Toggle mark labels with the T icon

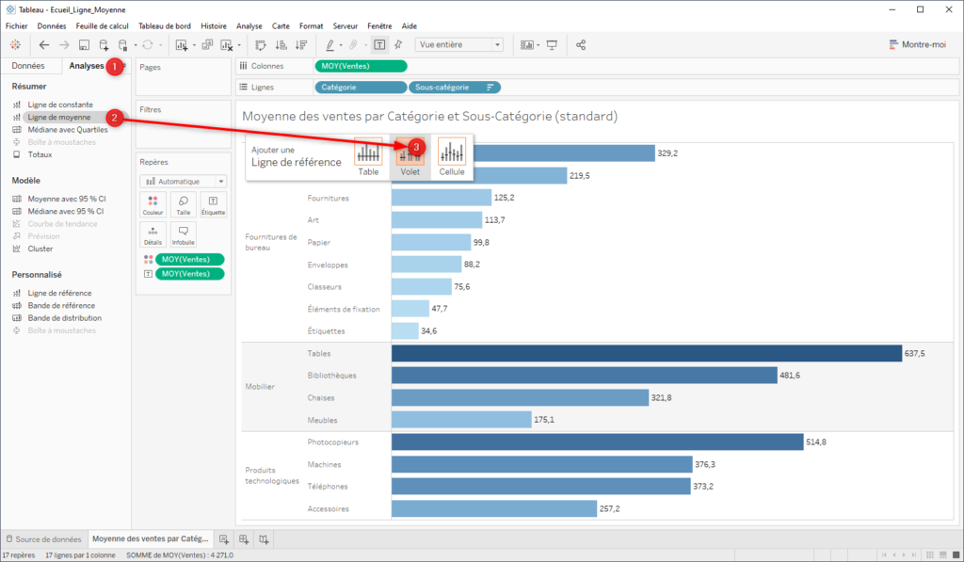pyautogui.click(x=380, y=45)
